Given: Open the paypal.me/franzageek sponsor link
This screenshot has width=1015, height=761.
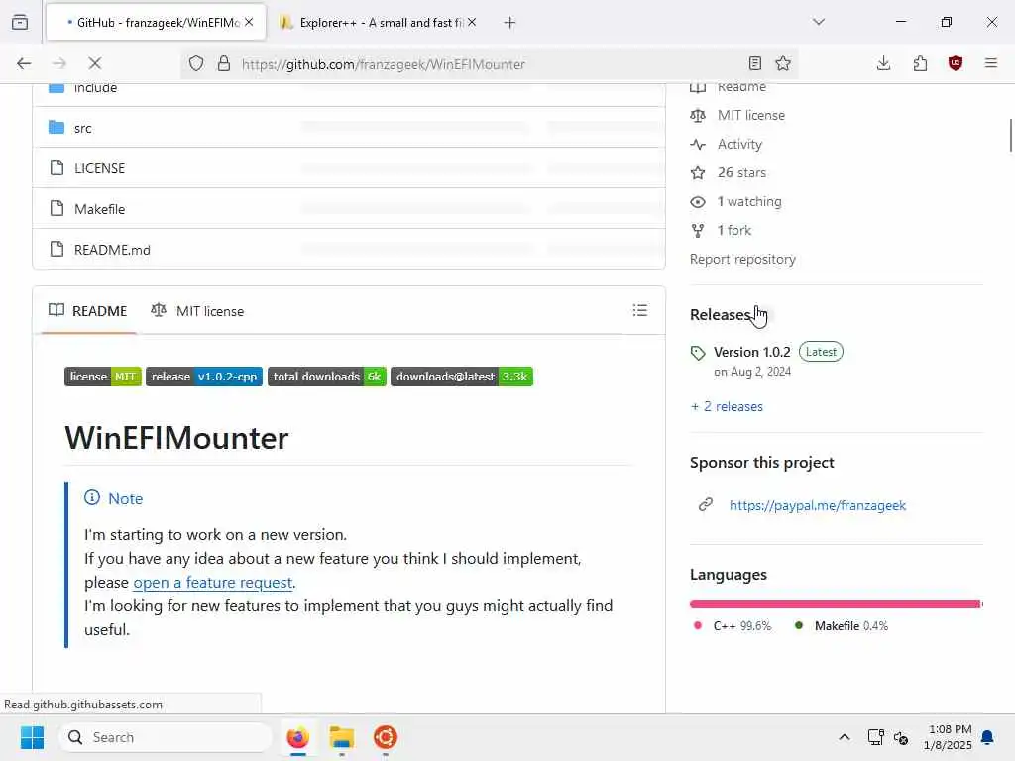Looking at the screenshot, I should [x=818, y=506].
